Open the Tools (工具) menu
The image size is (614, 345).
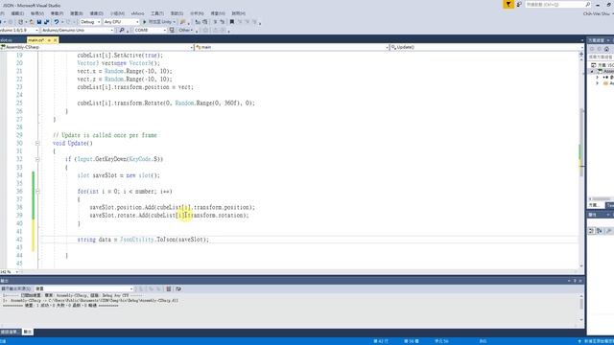[x=157, y=13]
